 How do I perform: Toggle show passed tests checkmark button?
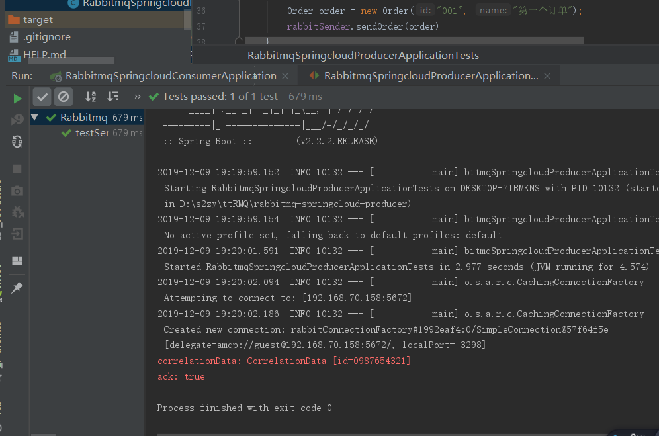coord(42,97)
